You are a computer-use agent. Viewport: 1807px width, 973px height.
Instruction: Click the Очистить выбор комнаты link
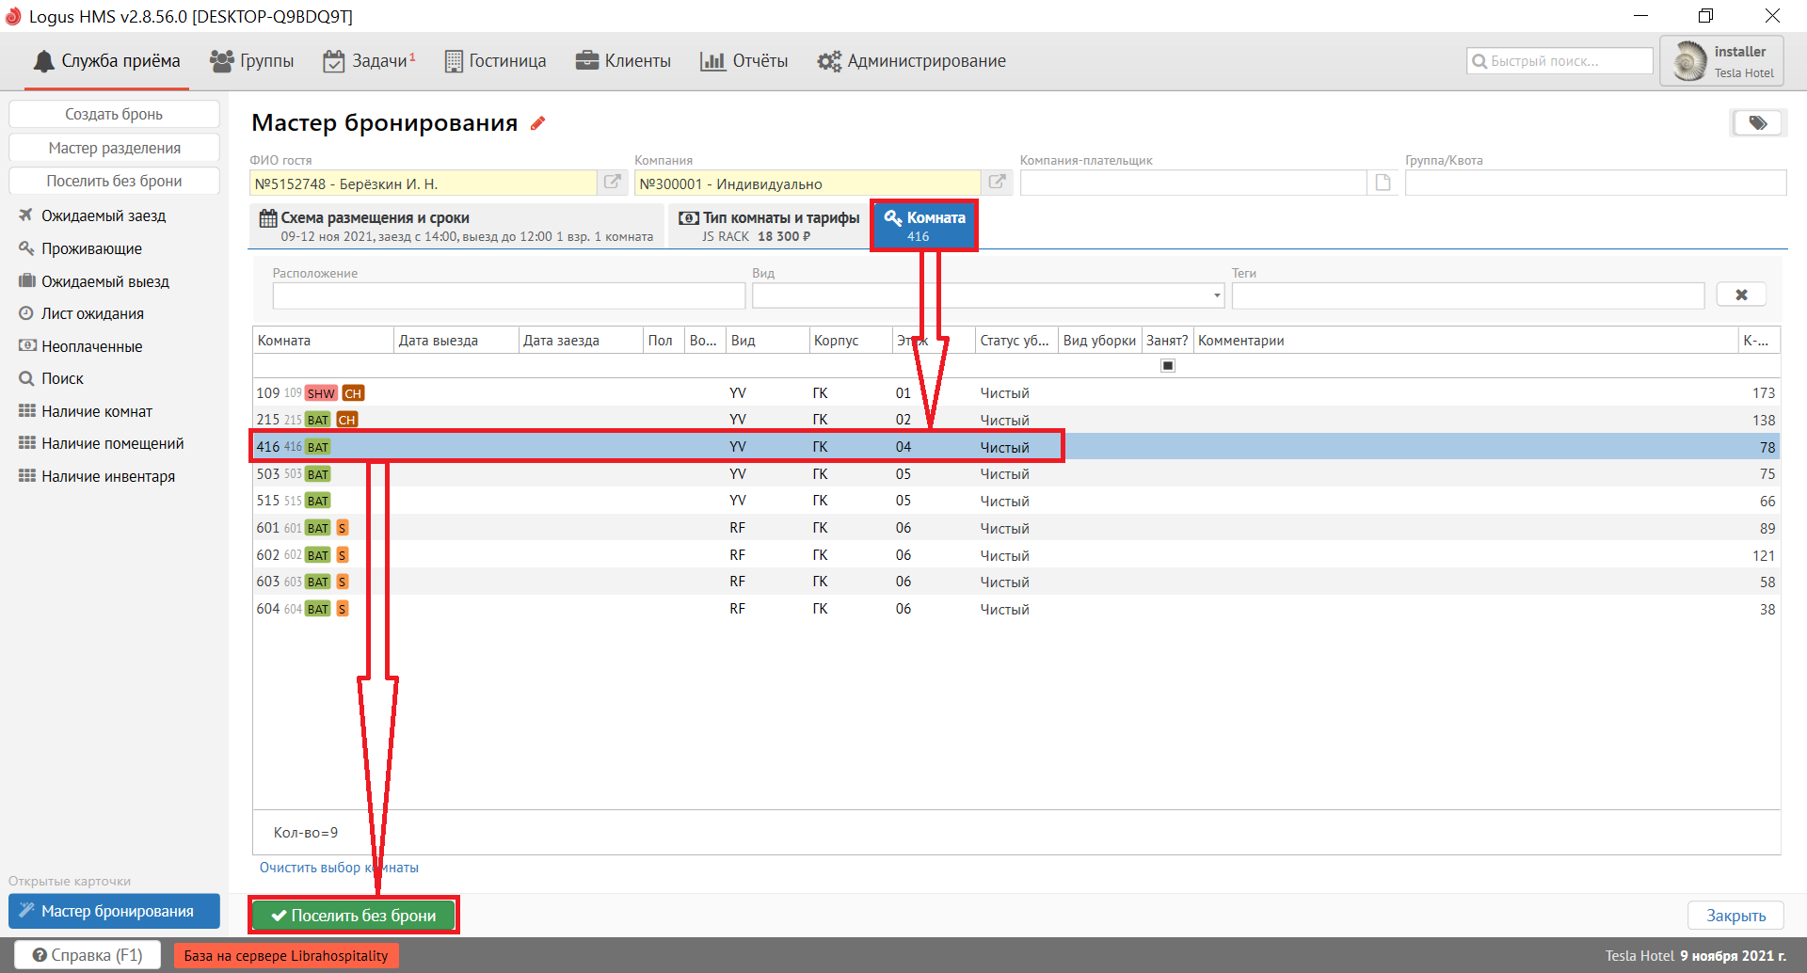pyautogui.click(x=339, y=868)
